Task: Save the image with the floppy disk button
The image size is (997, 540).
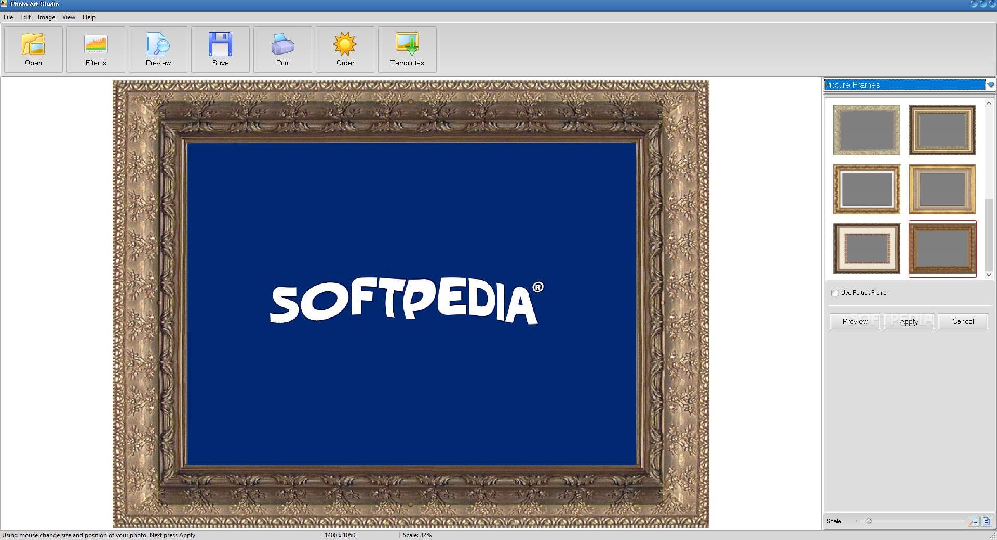Action: 220,49
